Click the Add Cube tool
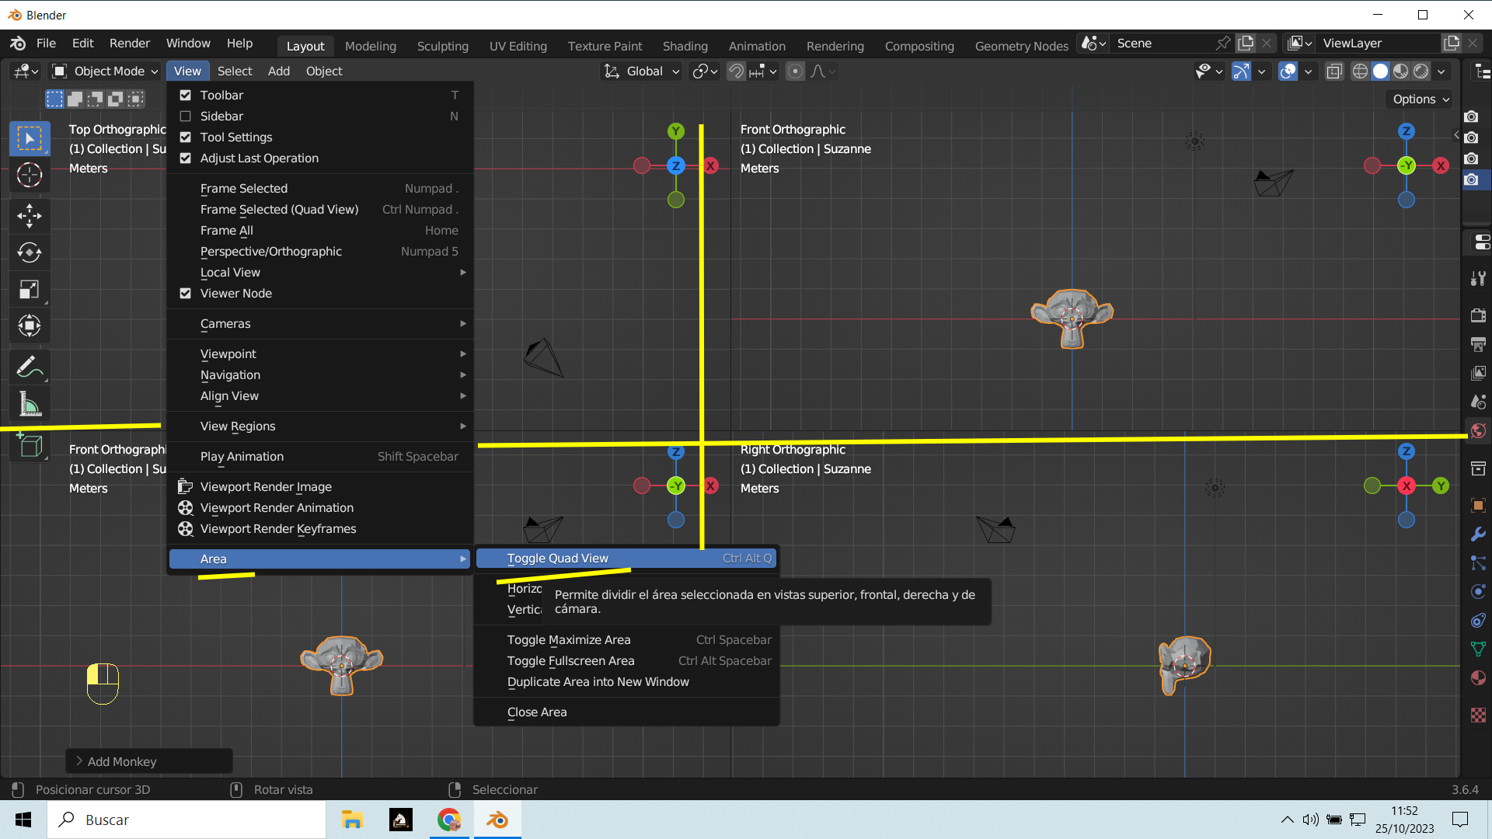Screen dimensions: 1492x839 pyautogui.click(x=30, y=446)
